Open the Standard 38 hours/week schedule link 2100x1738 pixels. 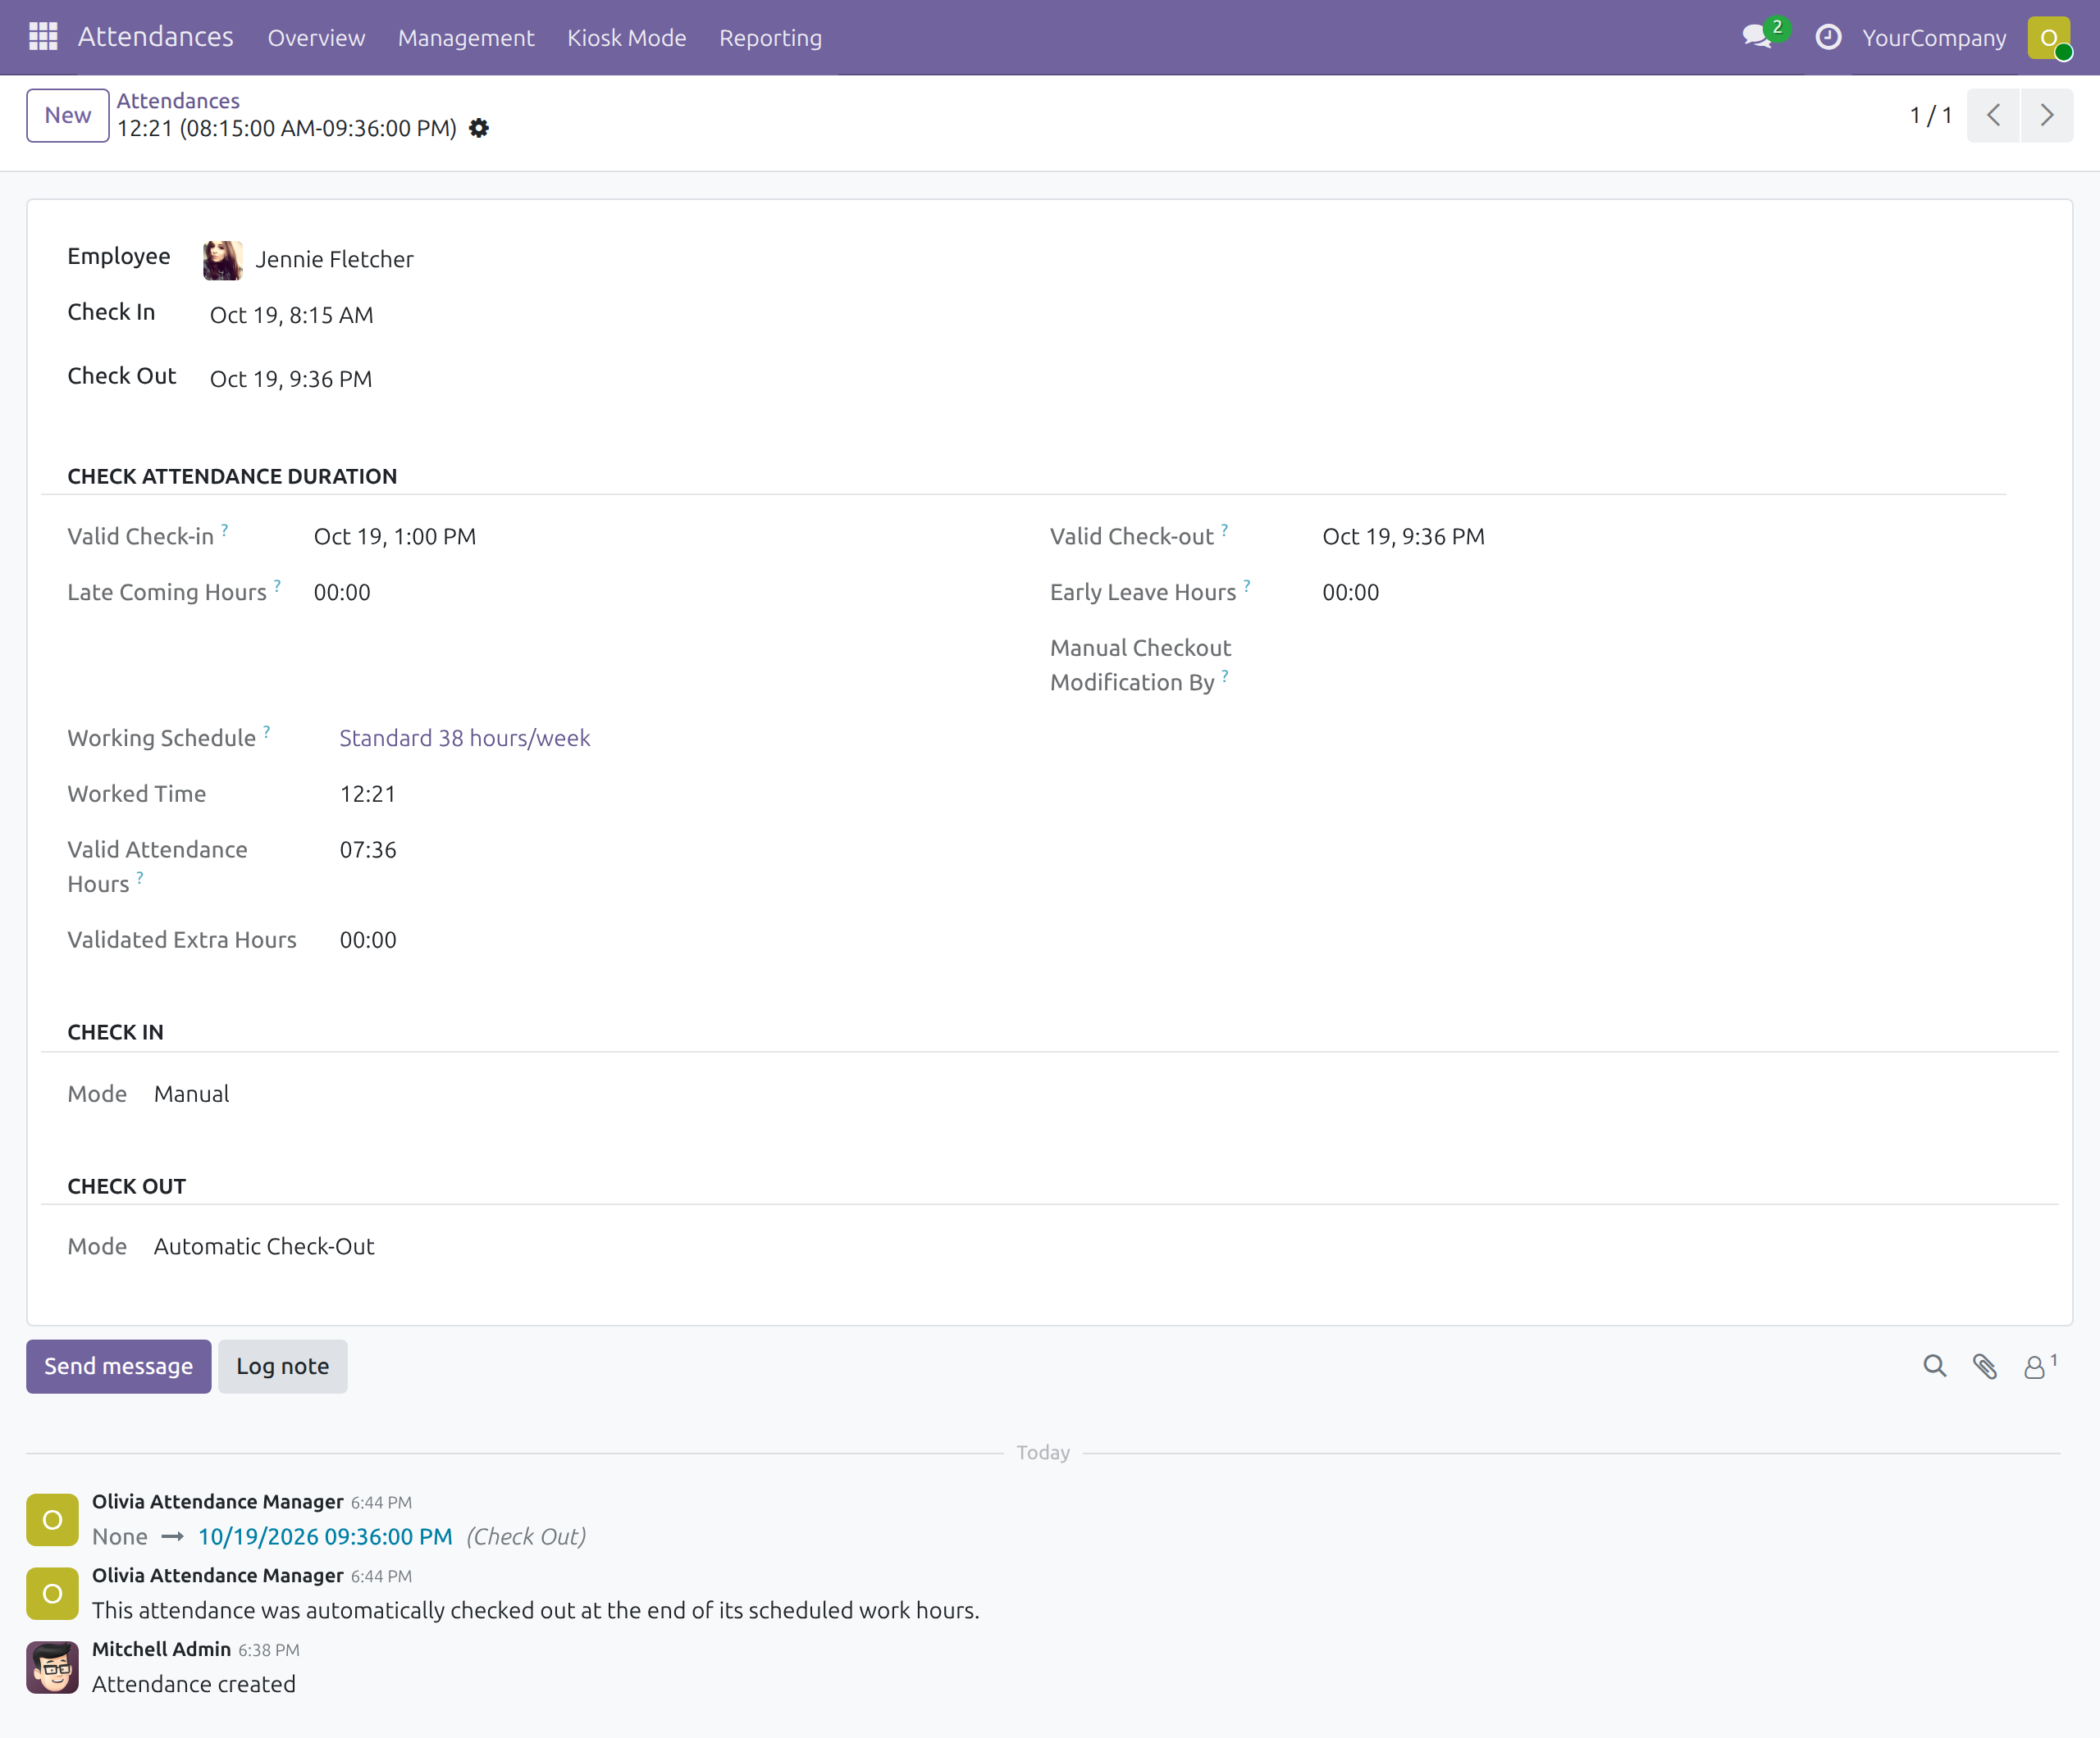(x=465, y=738)
